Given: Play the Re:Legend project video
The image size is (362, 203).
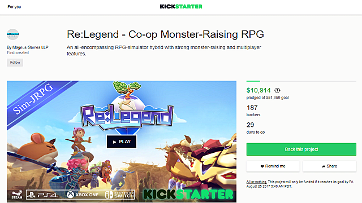Looking at the screenshot, I should [x=122, y=142].
